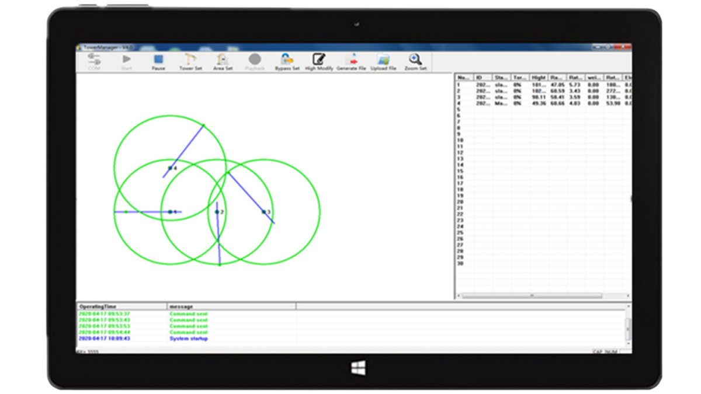Click the COM connection icon
This screenshot has width=701, height=394.
[94, 60]
